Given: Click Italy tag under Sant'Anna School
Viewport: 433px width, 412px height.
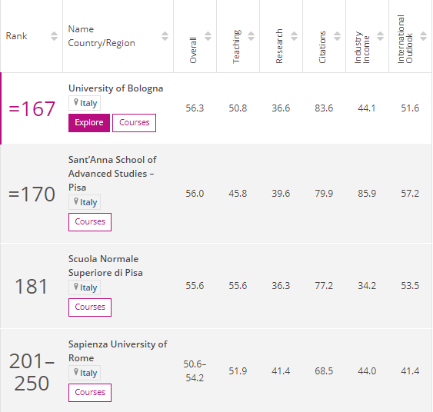Looking at the screenshot, I should point(85,202).
